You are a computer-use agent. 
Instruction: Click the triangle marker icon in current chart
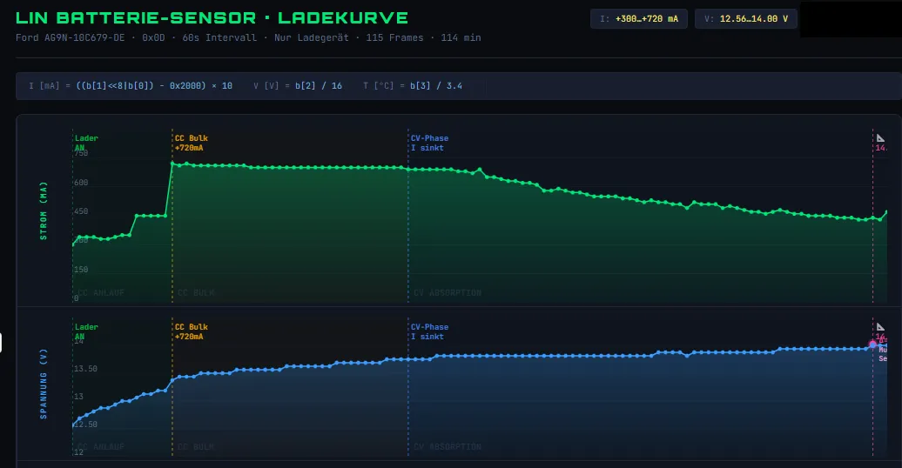click(x=880, y=138)
